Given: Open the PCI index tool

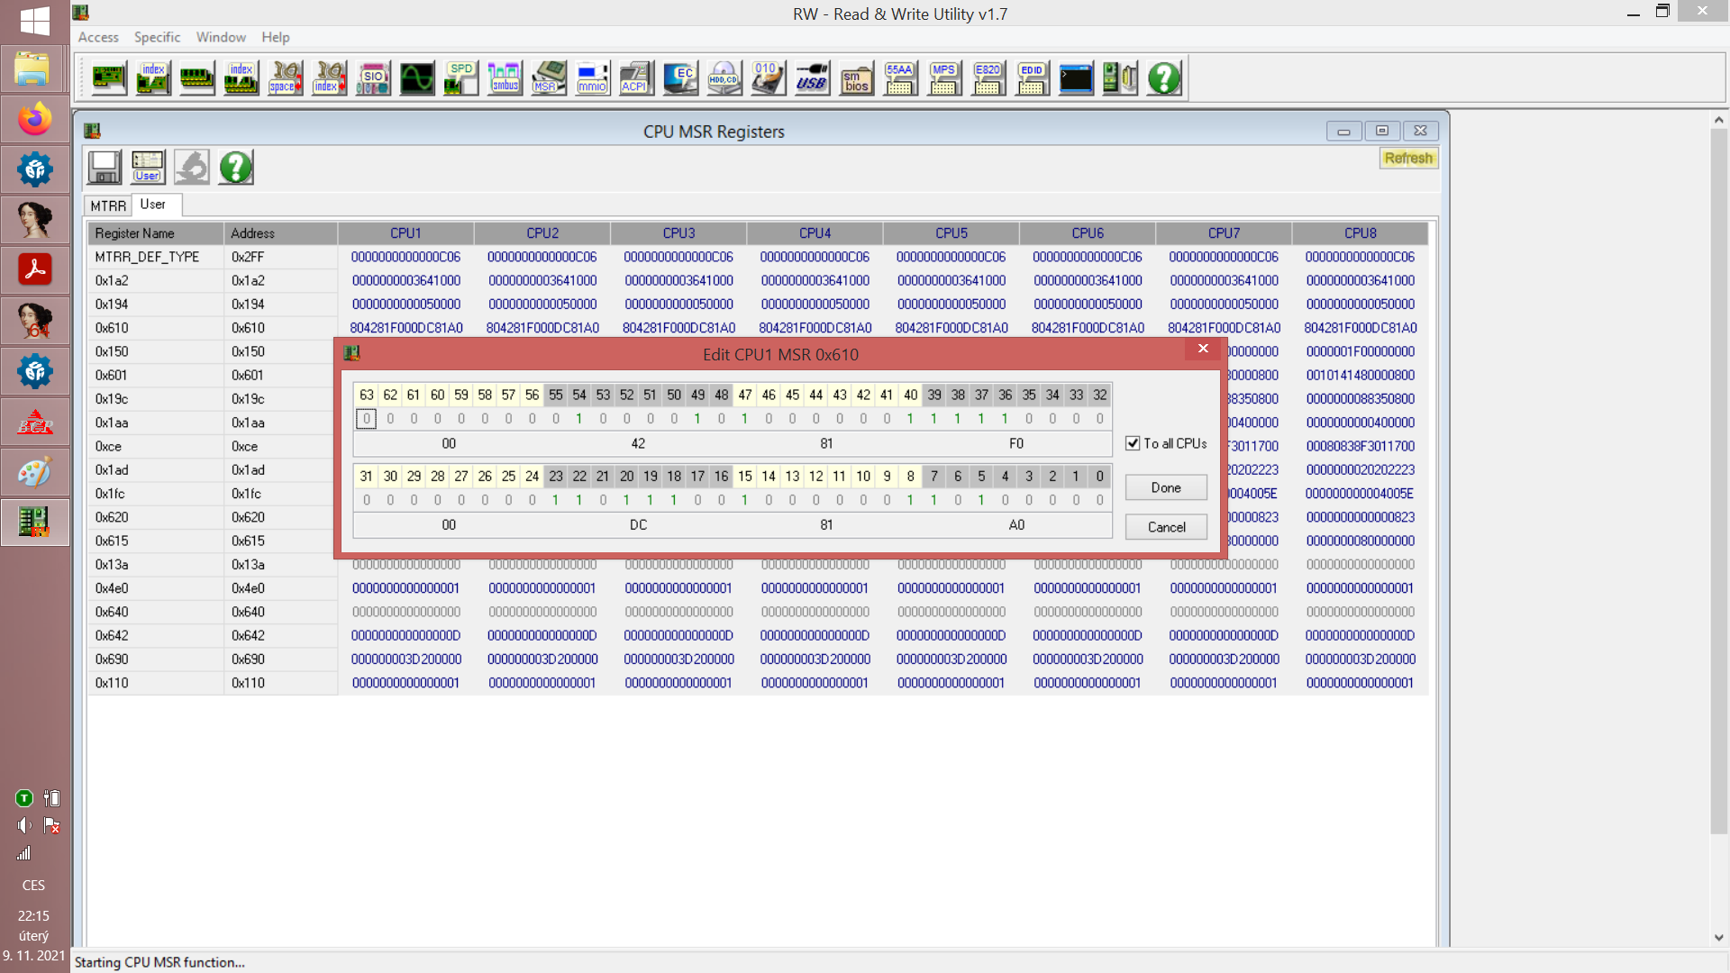Looking at the screenshot, I should point(153,78).
